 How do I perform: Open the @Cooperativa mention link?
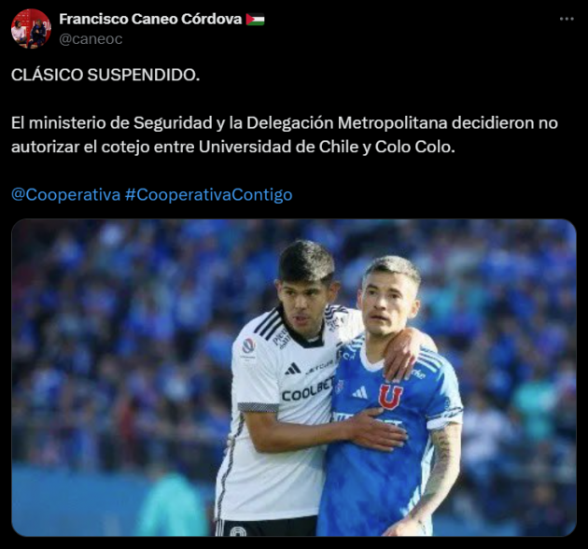pyautogui.click(x=66, y=195)
